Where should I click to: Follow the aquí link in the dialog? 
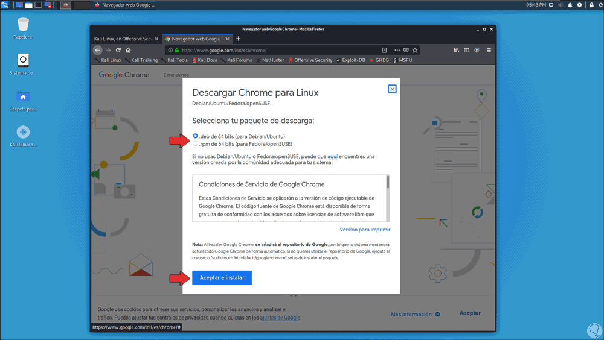click(332, 157)
